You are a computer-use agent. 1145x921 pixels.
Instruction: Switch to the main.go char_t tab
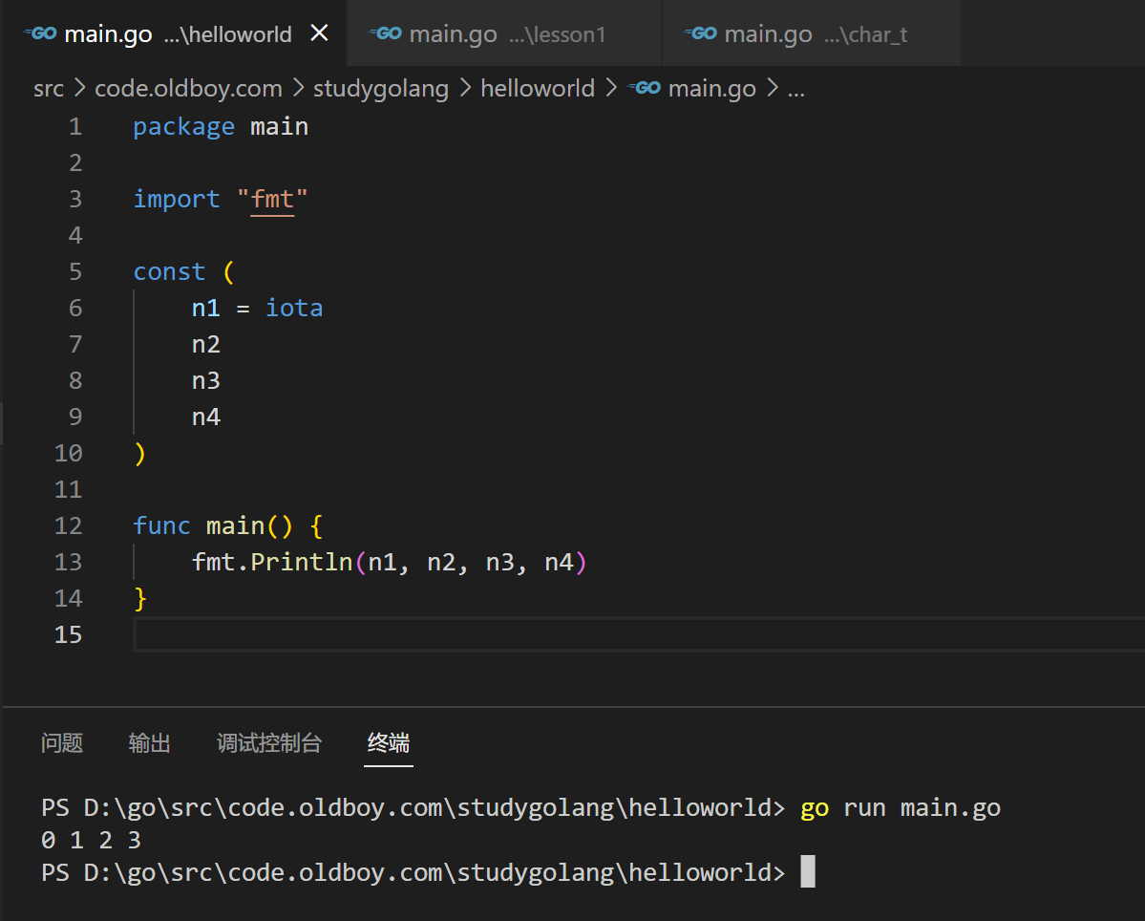[811, 33]
